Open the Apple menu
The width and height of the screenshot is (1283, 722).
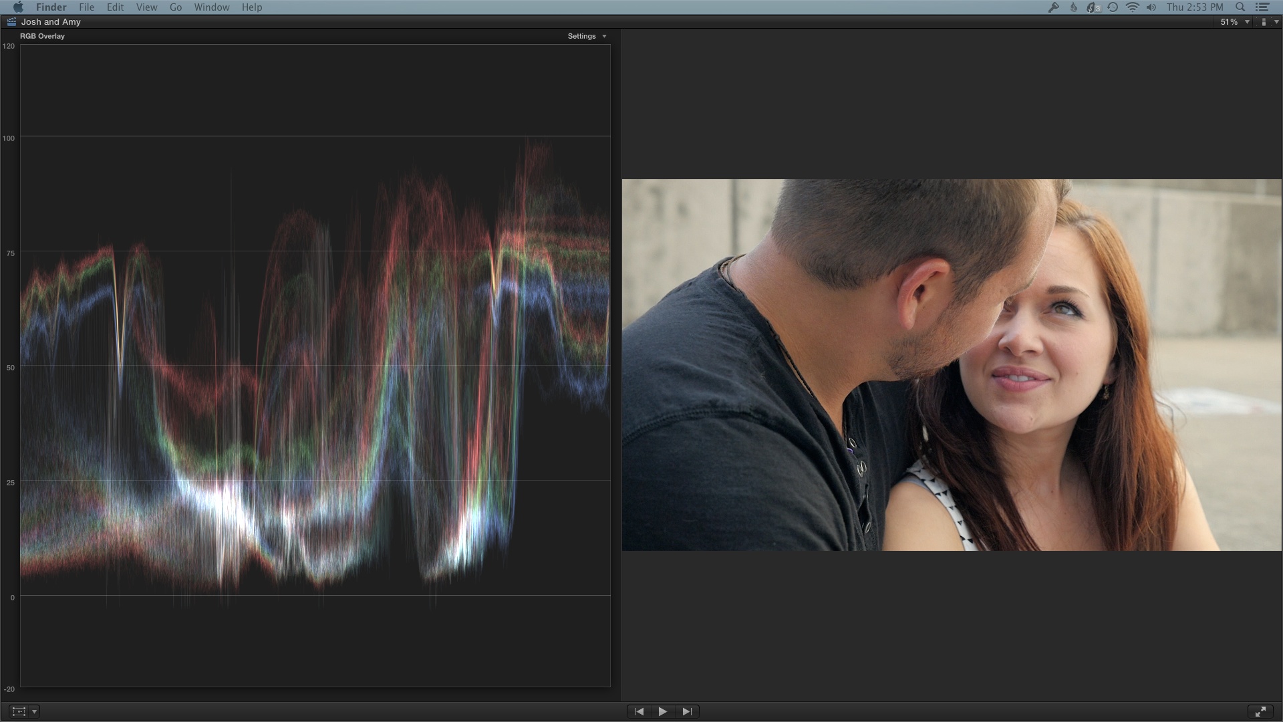18,7
